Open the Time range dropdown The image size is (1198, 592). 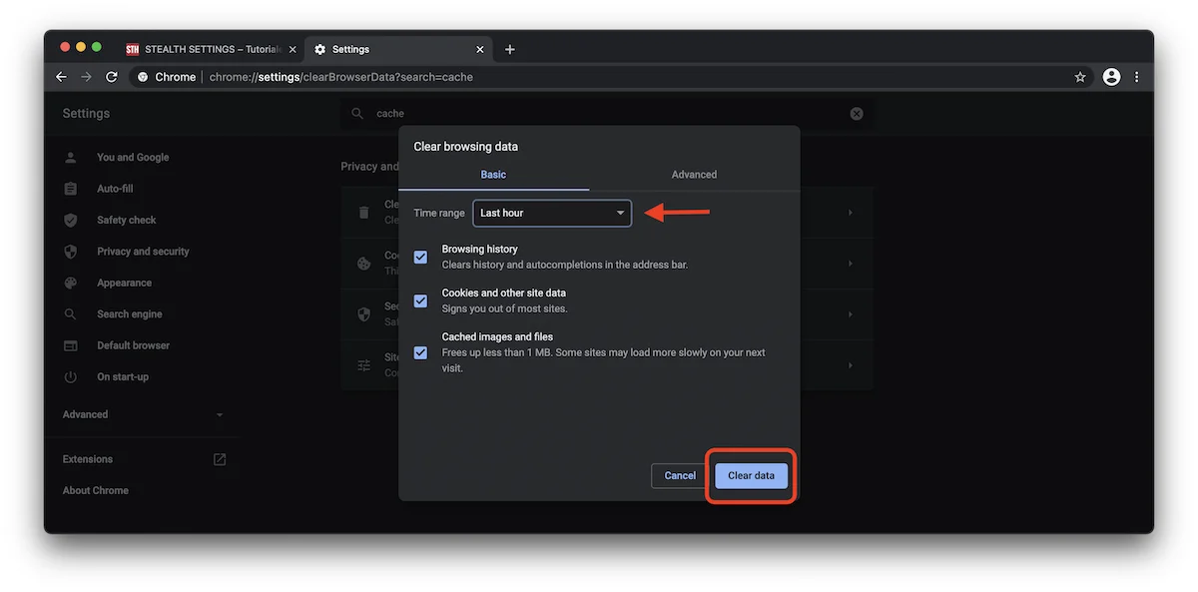click(x=552, y=213)
